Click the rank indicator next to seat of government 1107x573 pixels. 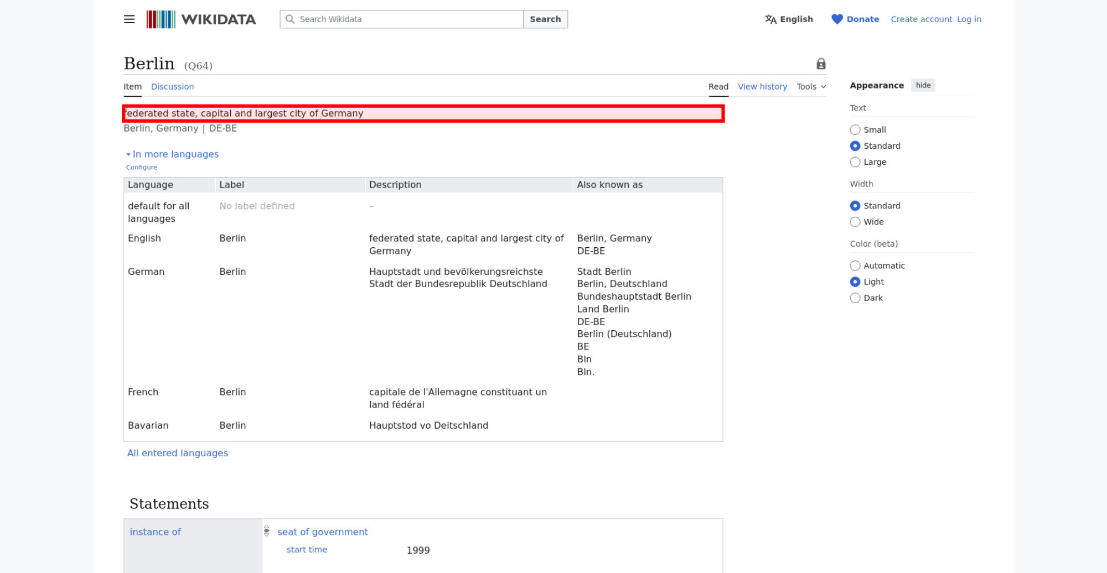[x=266, y=531]
